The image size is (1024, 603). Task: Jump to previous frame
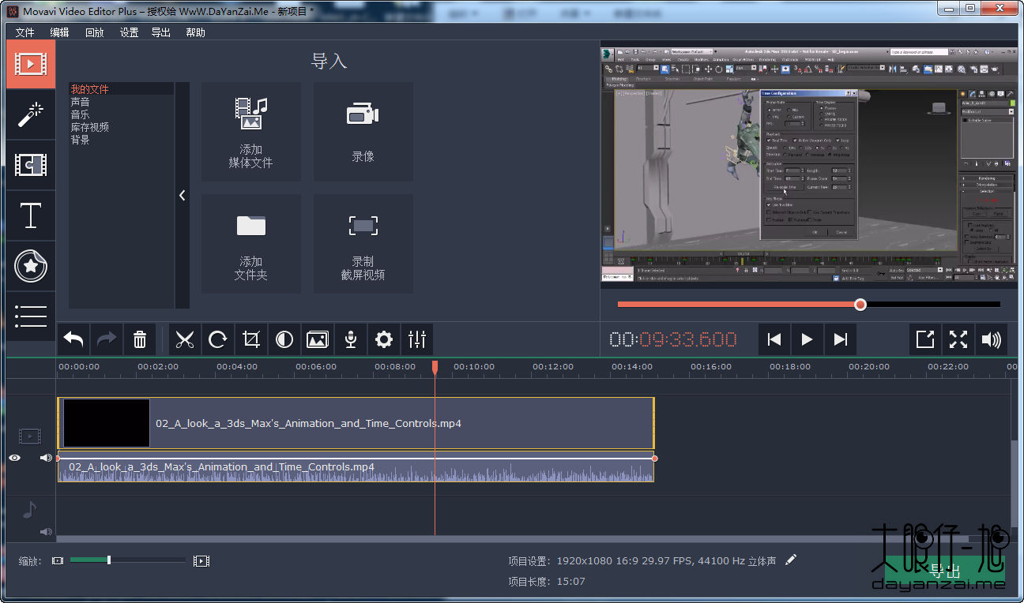[774, 339]
